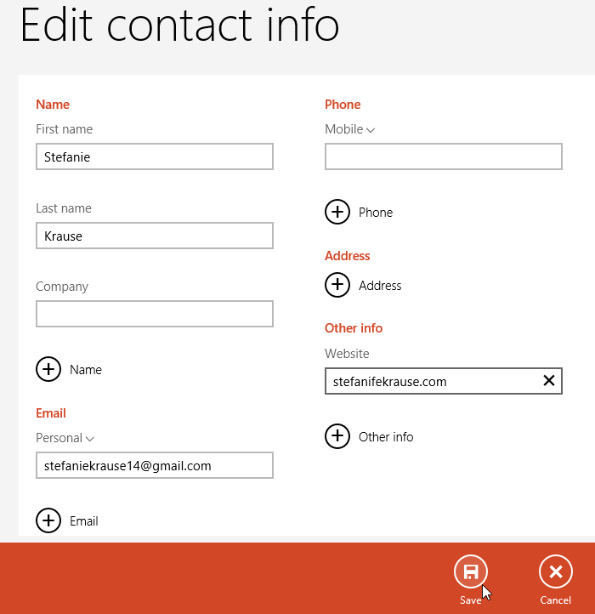The width and height of the screenshot is (595, 614).
Task: Expand the Personal email type dropdown
Action: 65,438
